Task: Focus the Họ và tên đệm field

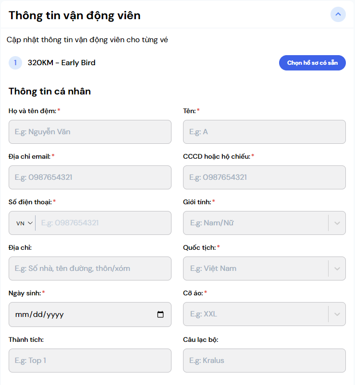Action: click(x=90, y=132)
